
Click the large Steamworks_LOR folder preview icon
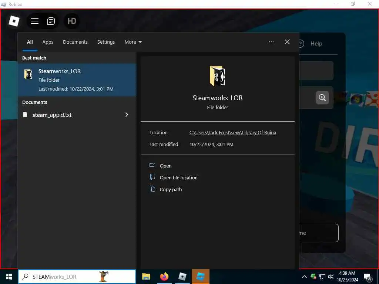(217, 76)
